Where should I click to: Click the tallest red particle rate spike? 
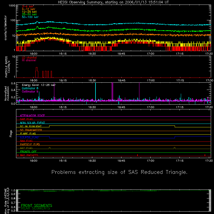click(x=37, y=72)
